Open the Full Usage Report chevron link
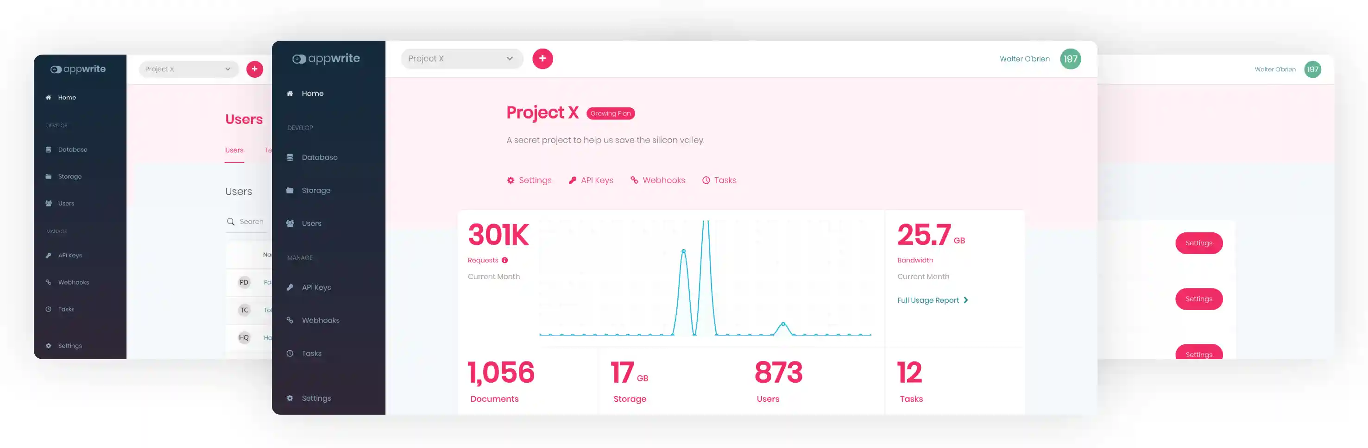Image resolution: width=1368 pixels, height=448 pixels. 966,300
